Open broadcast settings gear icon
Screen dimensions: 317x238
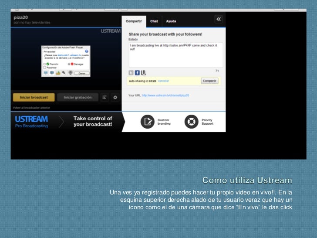(x=115, y=97)
